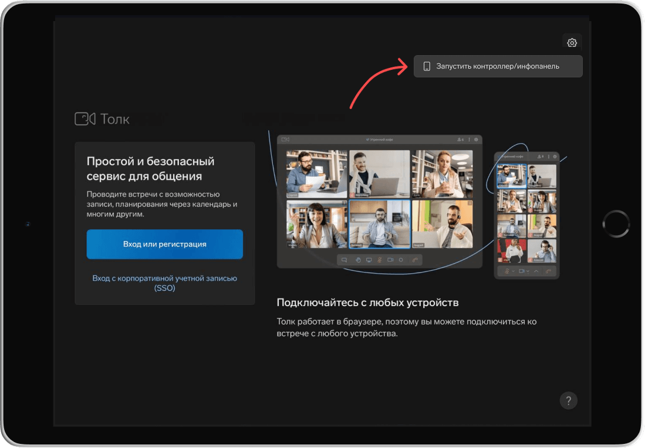
Task: Open Вход с корпоративной учетной записью (SSO) link
Action: coord(164,283)
